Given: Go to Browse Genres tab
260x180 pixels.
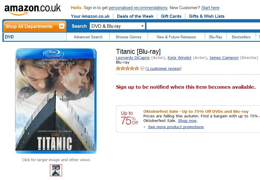Looking at the screenshot, I should (129, 37).
